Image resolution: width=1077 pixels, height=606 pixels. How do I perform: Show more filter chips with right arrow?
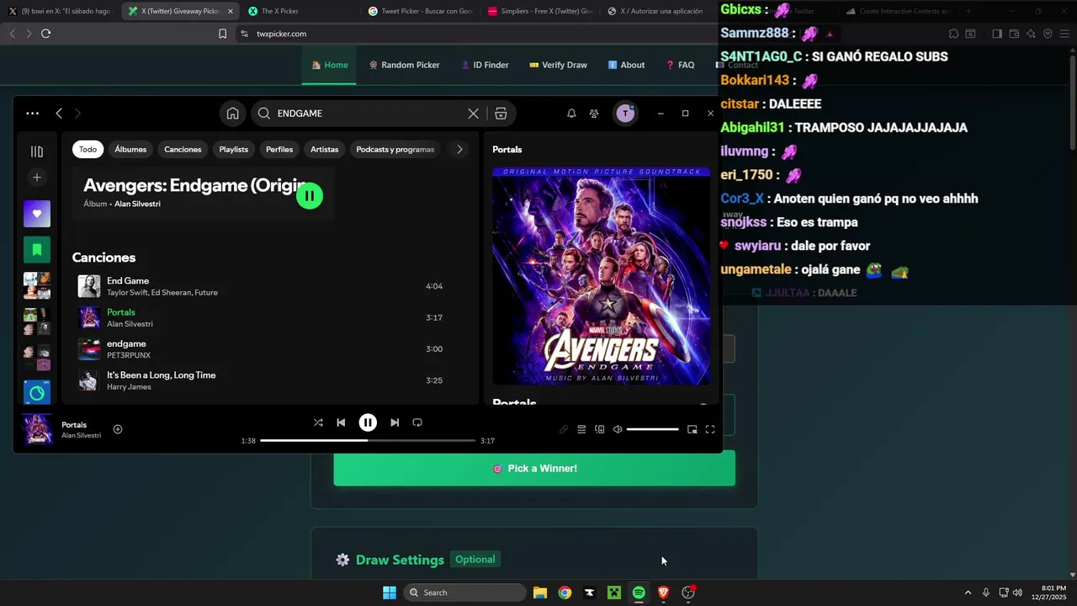(459, 149)
